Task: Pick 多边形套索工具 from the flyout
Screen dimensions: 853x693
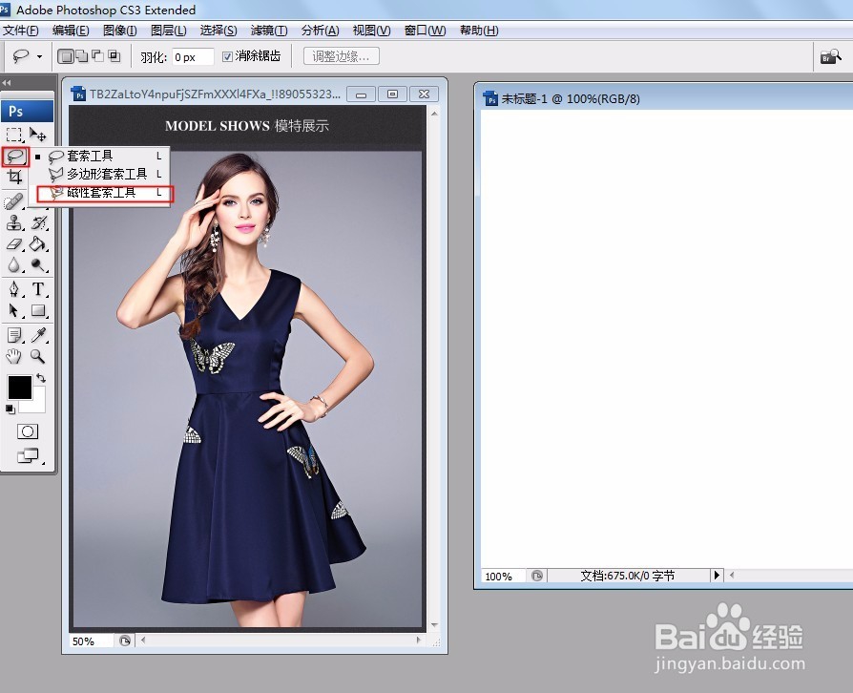Action: click(101, 174)
